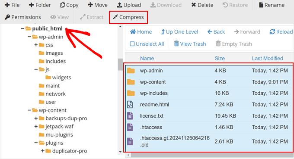
Task: Click the wp-content folder icon in list
Action: [131, 82]
